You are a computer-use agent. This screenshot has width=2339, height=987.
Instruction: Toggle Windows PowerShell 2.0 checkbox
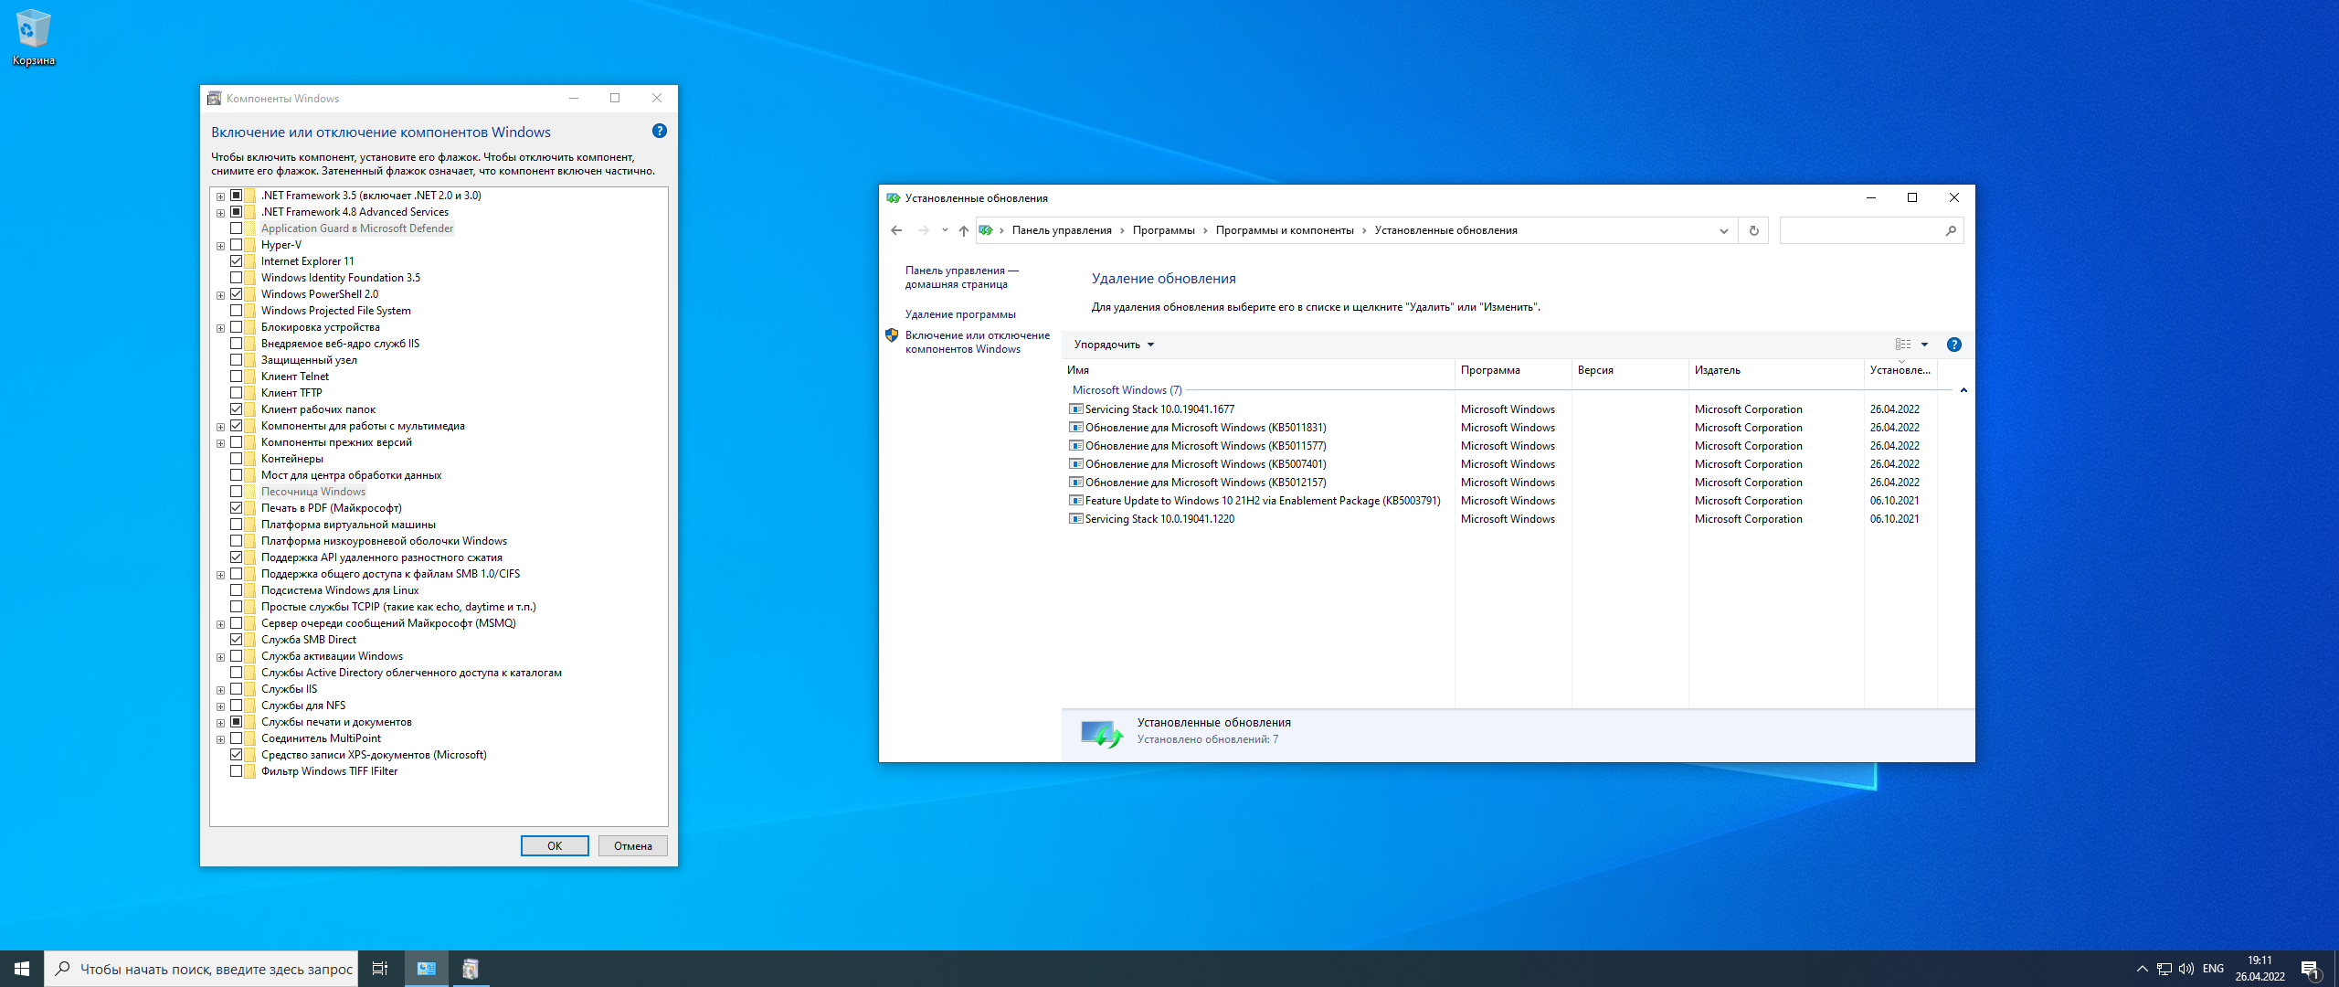[x=237, y=294]
